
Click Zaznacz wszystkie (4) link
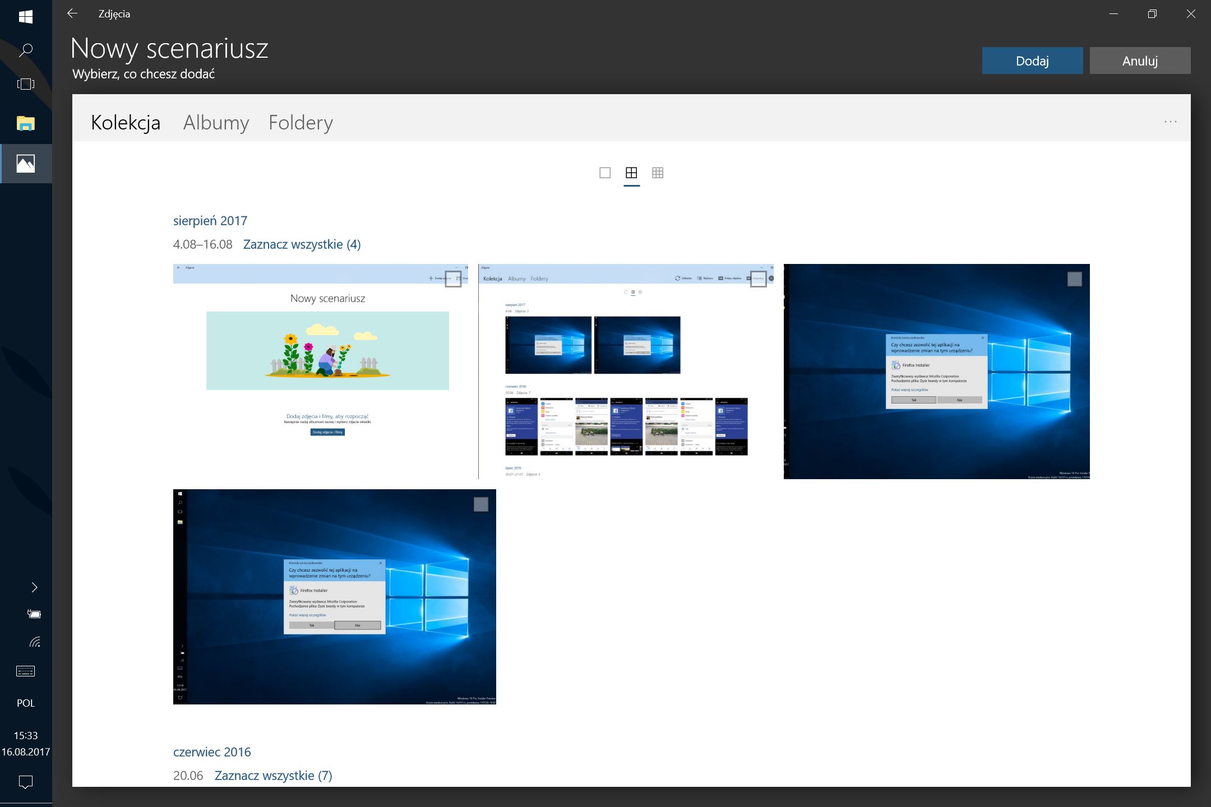(302, 244)
